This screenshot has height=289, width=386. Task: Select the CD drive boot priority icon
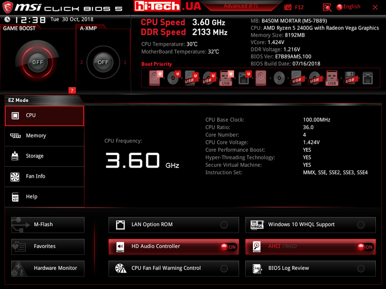172,78
